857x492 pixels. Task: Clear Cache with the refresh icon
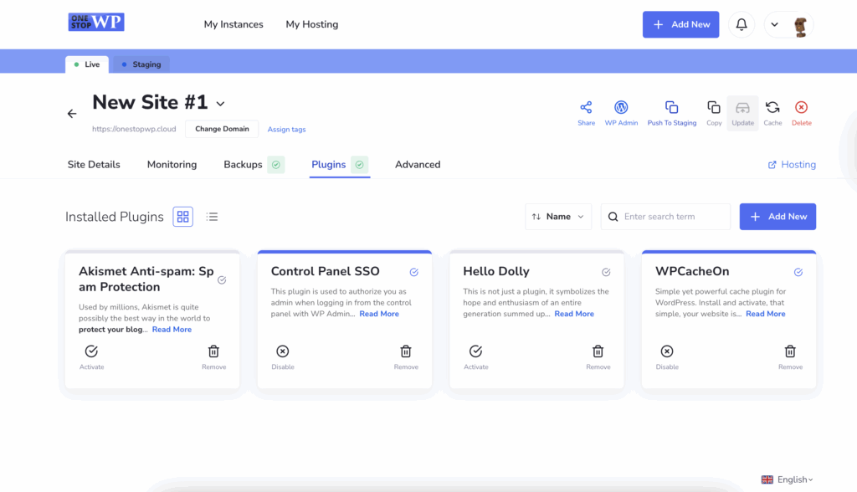pyautogui.click(x=772, y=107)
